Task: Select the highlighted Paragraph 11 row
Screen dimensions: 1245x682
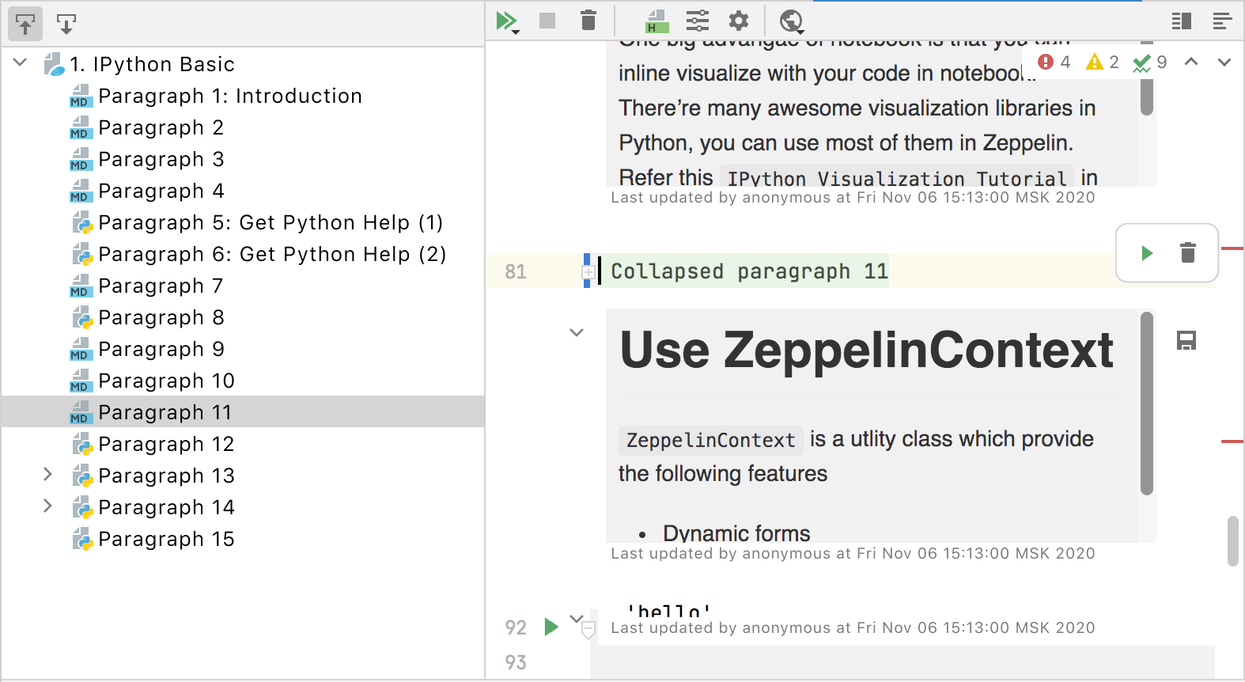Action: click(244, 411)
